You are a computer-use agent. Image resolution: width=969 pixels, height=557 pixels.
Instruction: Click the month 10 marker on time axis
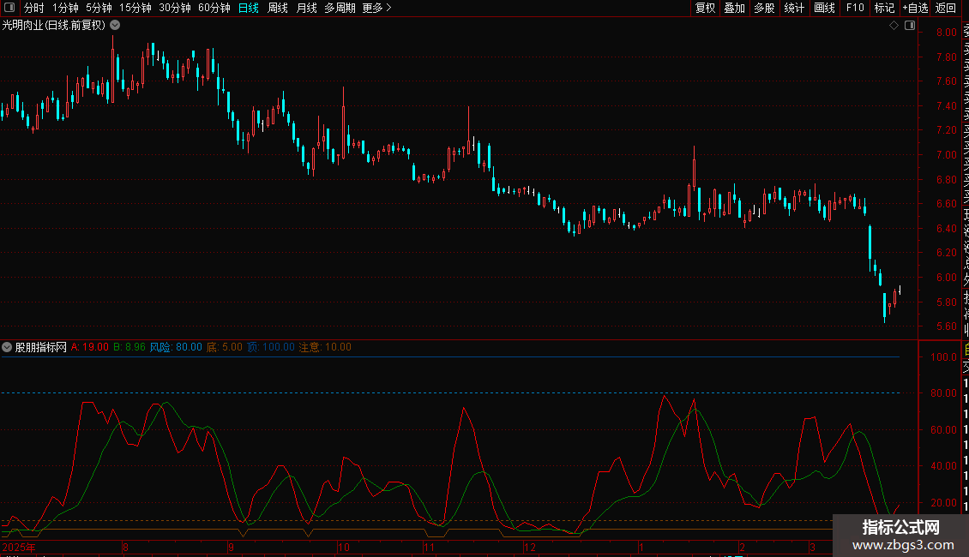pyautogui.click(x=344, y=547)
